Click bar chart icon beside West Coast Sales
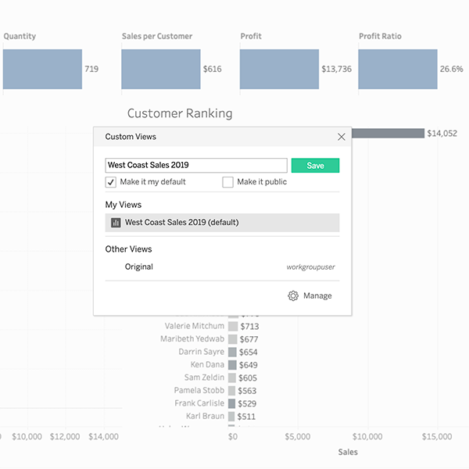 point(116,223)
